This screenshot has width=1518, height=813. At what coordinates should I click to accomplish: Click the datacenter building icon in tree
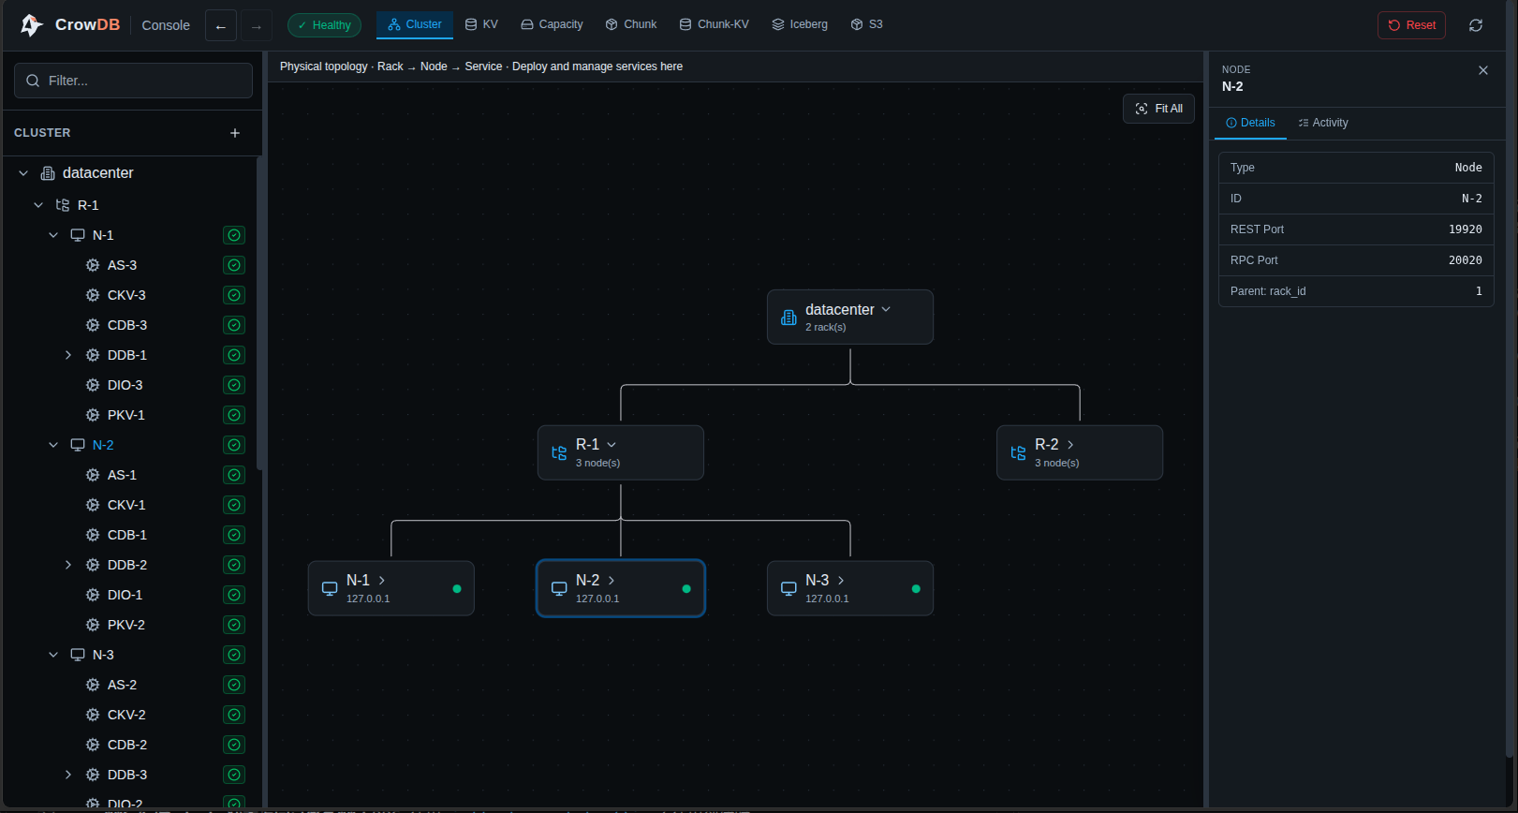pos(48,173)
